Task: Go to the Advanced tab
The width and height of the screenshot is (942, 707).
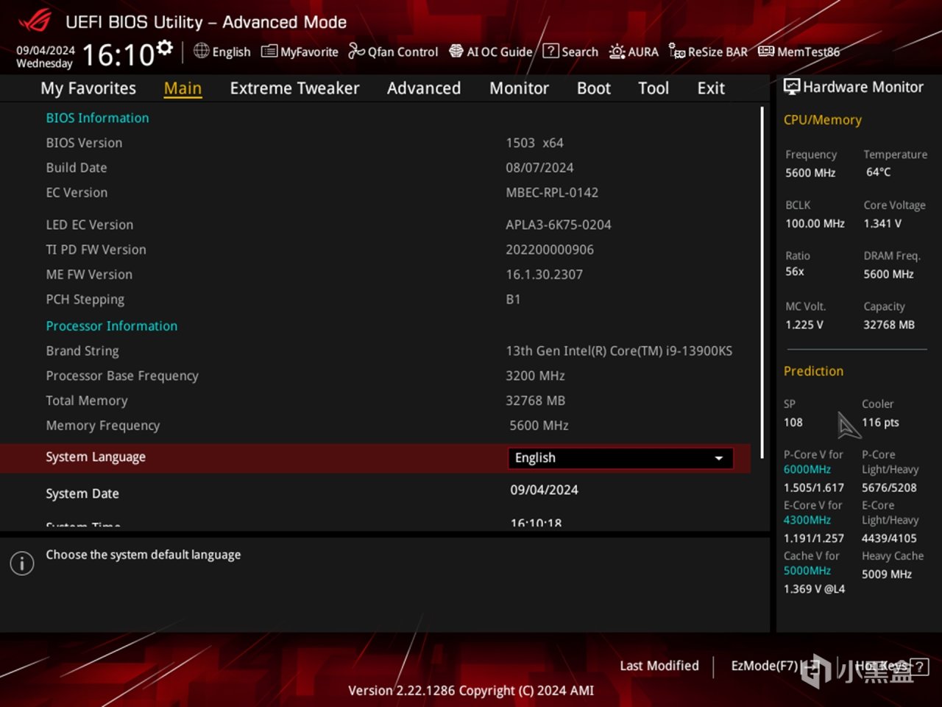Action: 424,88
